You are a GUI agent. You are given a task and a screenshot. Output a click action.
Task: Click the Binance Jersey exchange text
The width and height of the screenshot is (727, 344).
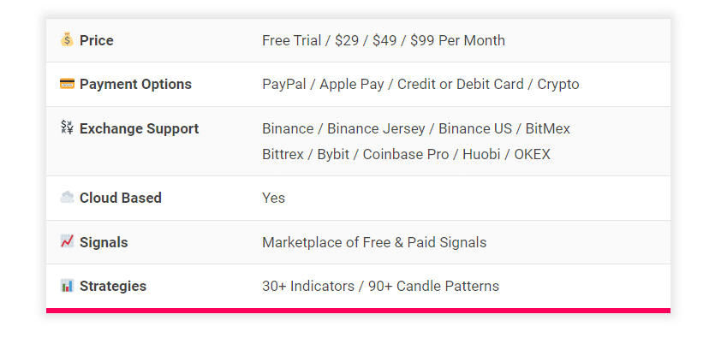pos(376,129)
